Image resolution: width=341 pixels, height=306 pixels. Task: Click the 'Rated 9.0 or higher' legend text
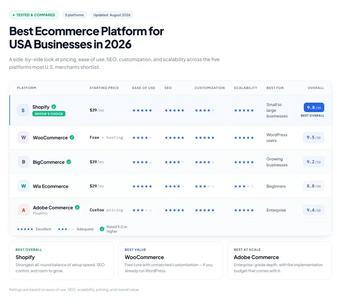[117, 229]
